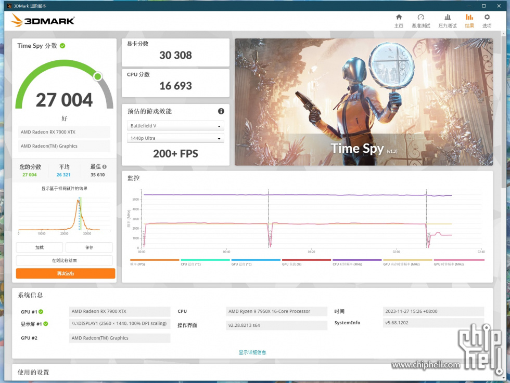Open the 选项 options gear tab
510x383 pixels.
click(487, 21)
